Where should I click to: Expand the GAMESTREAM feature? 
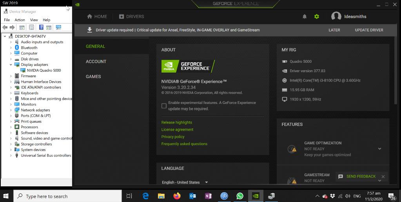[x=379, y=180]
